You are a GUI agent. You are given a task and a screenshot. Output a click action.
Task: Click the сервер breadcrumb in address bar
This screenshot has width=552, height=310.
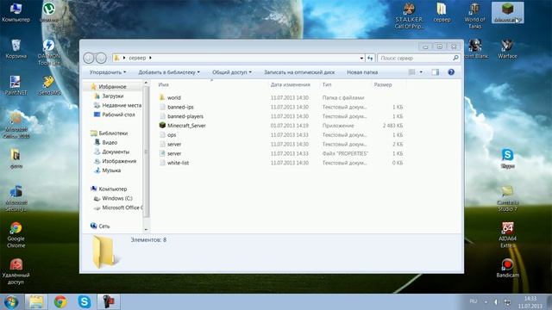tap(137, 58)
